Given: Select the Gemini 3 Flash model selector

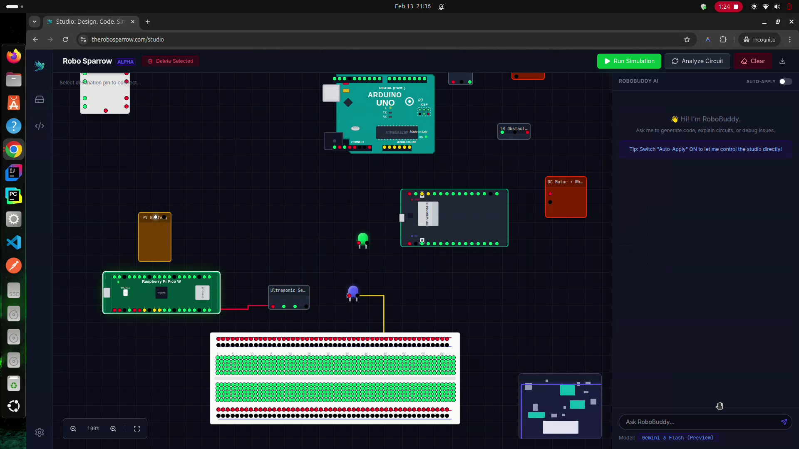Looking at the screenshot, I should [x=677, y=438].
